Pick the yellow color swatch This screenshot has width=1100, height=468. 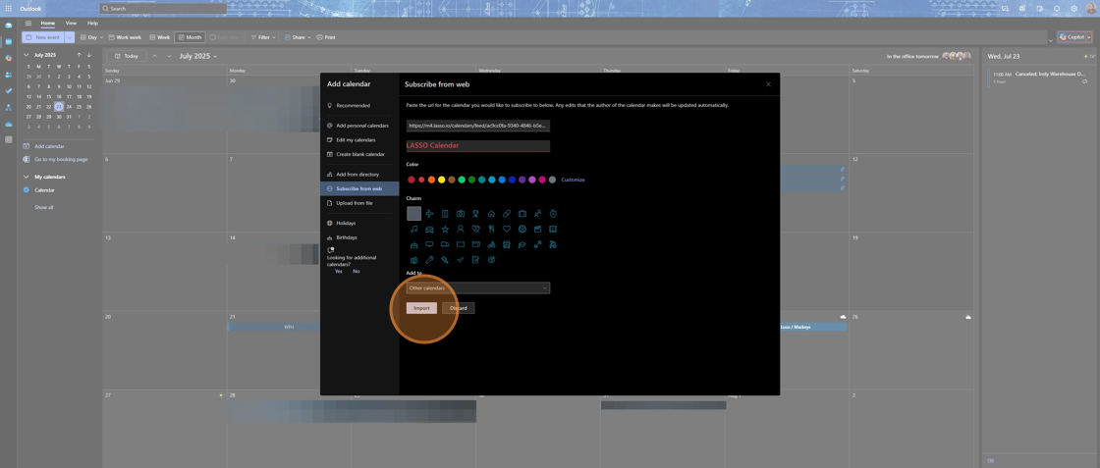[441, 181]
